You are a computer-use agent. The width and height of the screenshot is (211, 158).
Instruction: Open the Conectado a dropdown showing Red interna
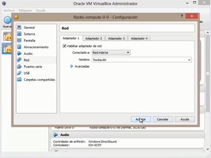[111, 52]
